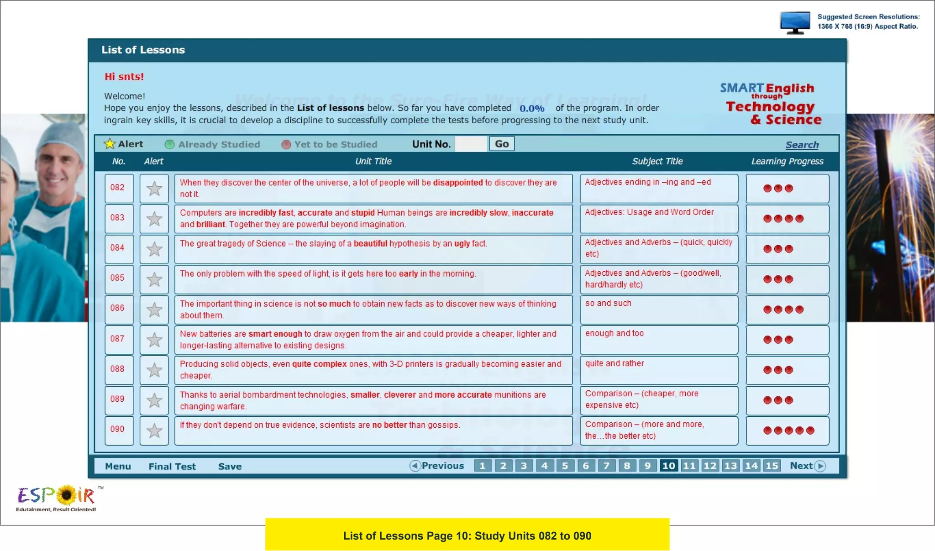Open lesson about new batteries smart enough
935x551 pixels.
pos(373,340)
